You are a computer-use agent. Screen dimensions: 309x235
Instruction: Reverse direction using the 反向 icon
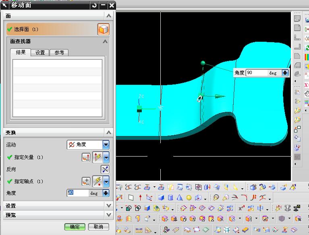[105, 169]
